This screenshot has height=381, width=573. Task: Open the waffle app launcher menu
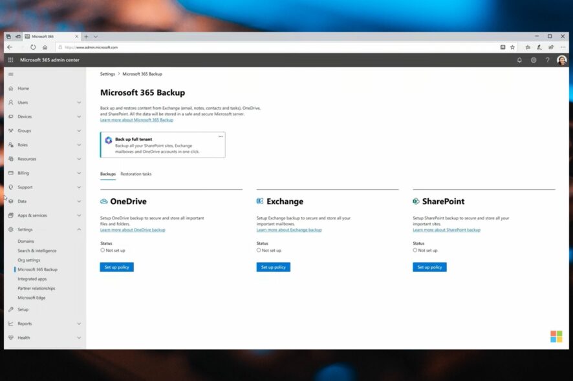[x=10, y=59]
